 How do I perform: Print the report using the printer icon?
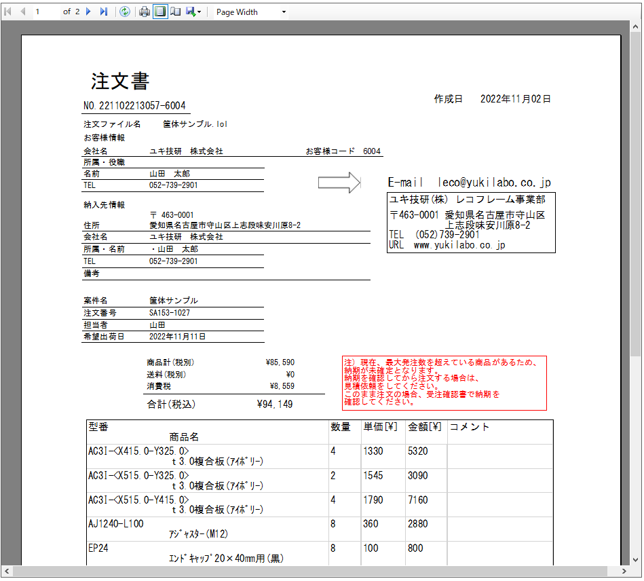click(x=144, y=12)
